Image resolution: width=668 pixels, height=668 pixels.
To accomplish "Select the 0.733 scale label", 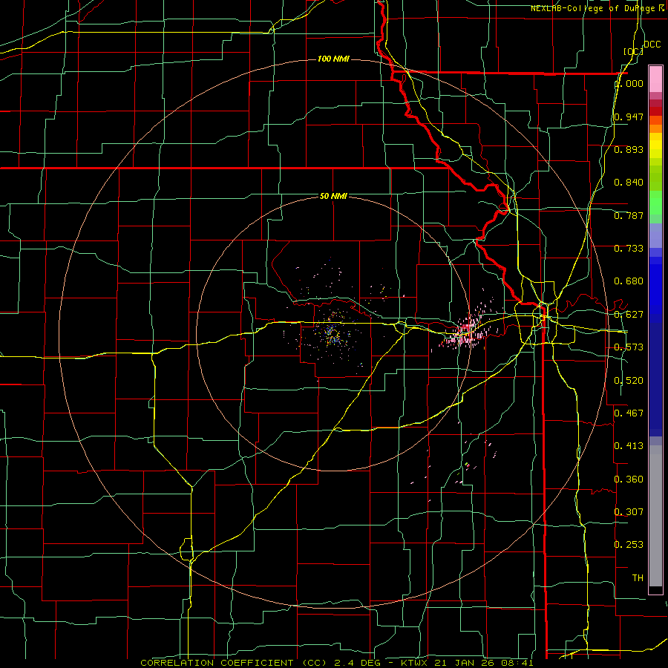I will [629, 249].
